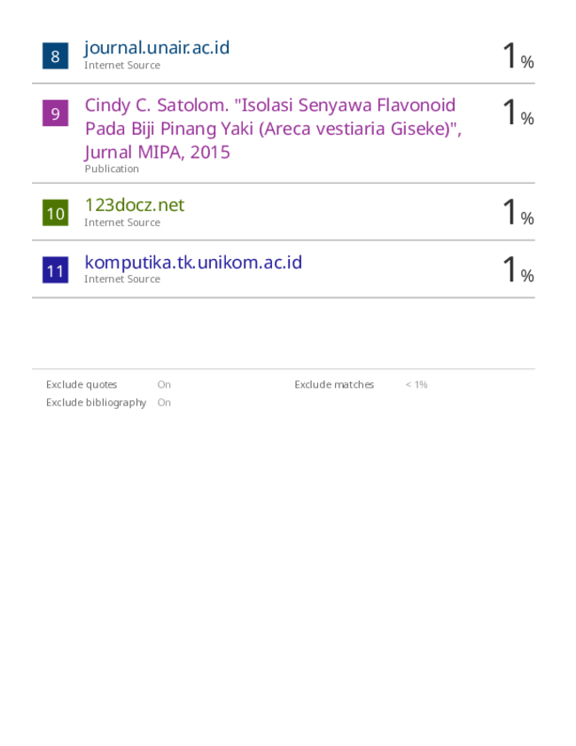Open the 123docz.net source link
This screenshot has width=576, height=746.
tap(135, 205)
